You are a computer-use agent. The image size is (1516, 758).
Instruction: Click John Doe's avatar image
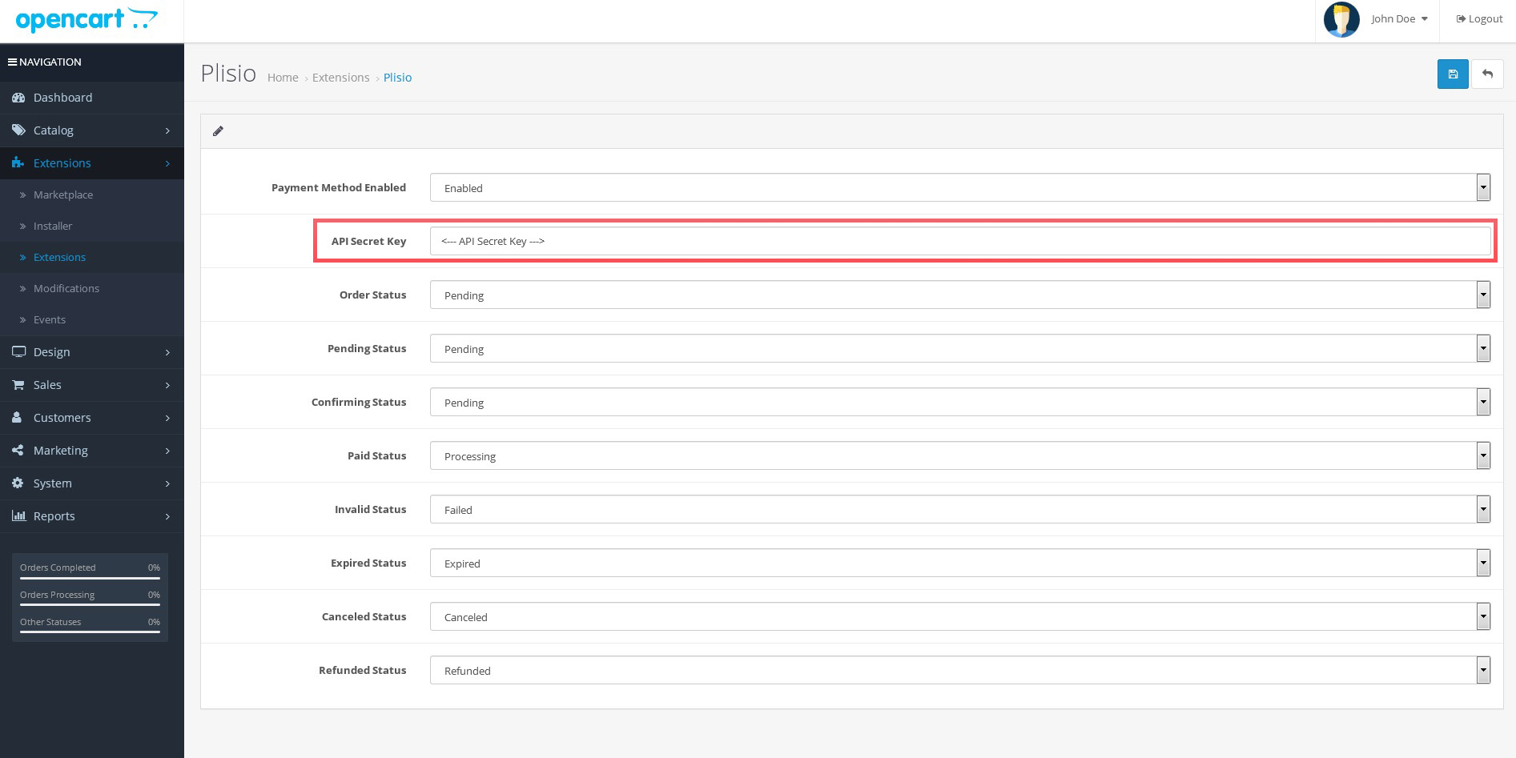1341,19
